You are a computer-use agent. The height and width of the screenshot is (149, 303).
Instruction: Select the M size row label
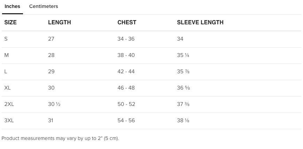click(x=6, y=55)
